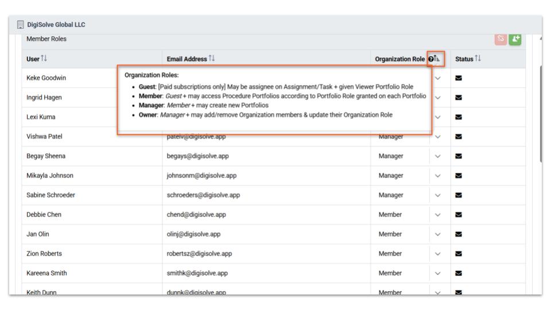Click the Organization Role sort icon

[x=437, y=59]
